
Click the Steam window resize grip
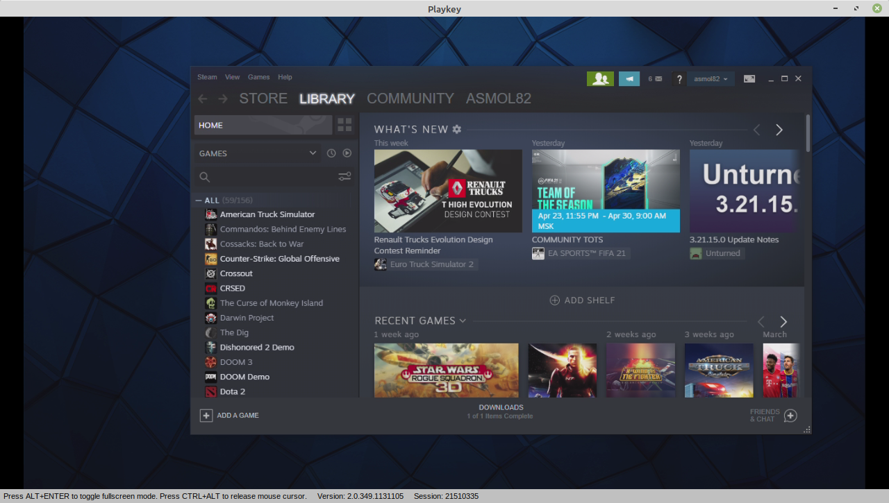click(x=807, y=430)
